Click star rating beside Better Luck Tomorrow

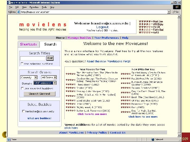click(x=70, y=110)
